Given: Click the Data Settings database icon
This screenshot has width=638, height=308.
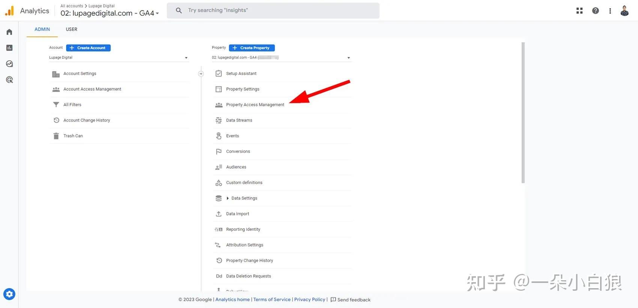Looking at the screenshot, I should (219, 198).
